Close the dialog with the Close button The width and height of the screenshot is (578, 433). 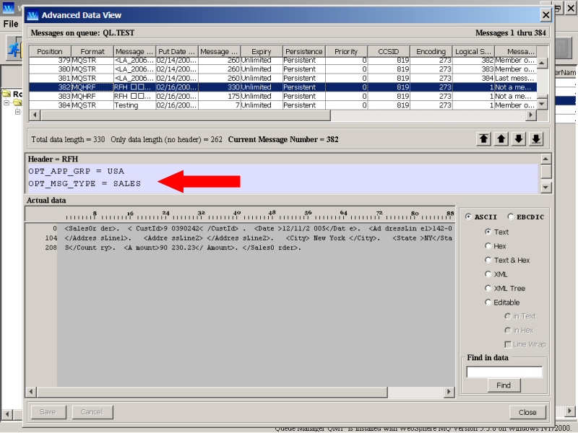coord(527,412)
